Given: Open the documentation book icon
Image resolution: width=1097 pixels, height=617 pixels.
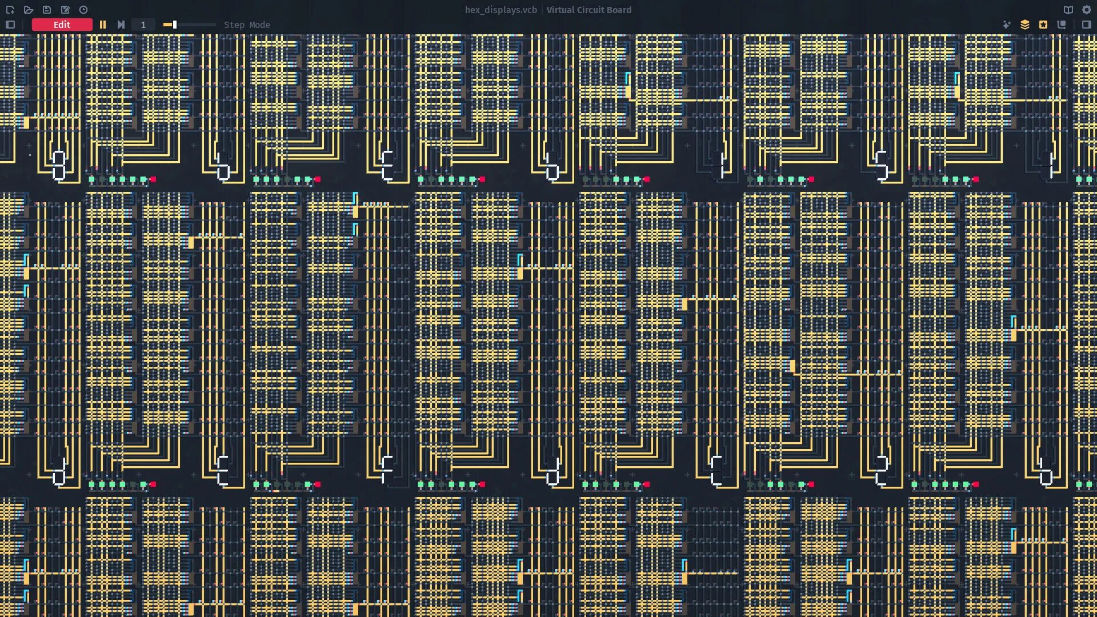Looking at the screenshot, I should 1068,10.
